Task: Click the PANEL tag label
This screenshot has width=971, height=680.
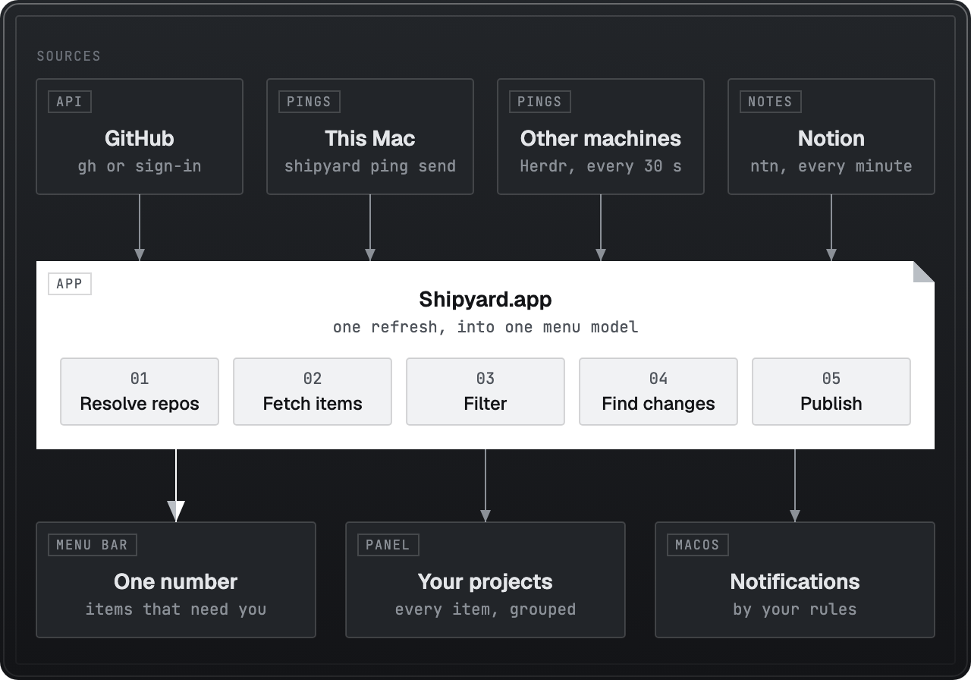Action: [x=388, y=545]
